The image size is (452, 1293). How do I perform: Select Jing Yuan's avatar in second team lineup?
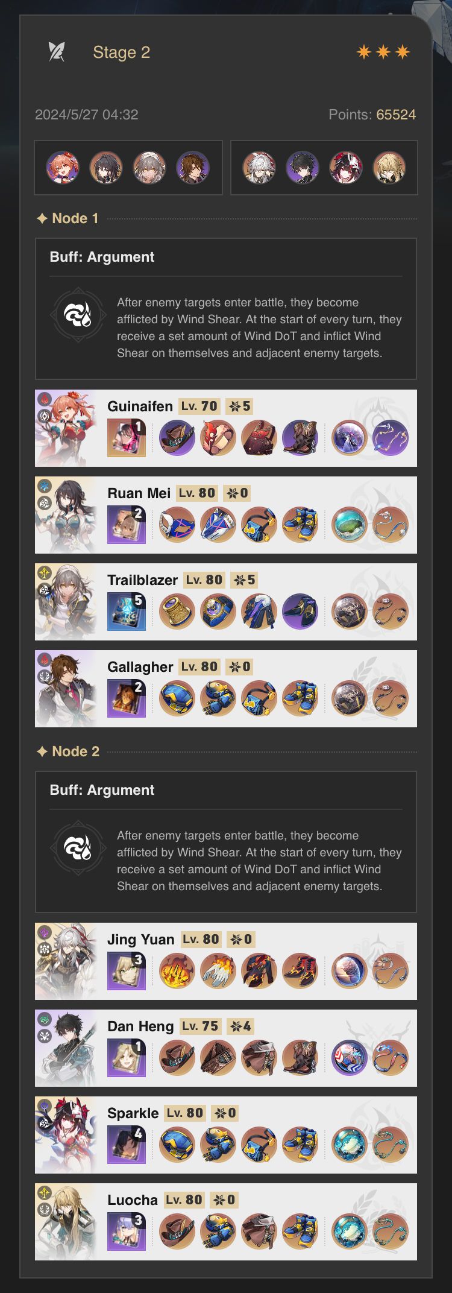tap(259, 168)
